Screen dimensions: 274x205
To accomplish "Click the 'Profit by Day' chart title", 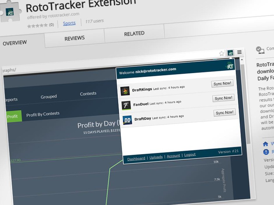I will (x=99, y=124).
